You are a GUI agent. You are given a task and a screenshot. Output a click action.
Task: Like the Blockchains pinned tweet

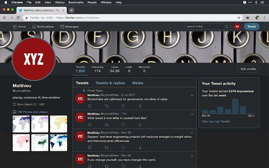pyautogui.click(x=123, y=106)
